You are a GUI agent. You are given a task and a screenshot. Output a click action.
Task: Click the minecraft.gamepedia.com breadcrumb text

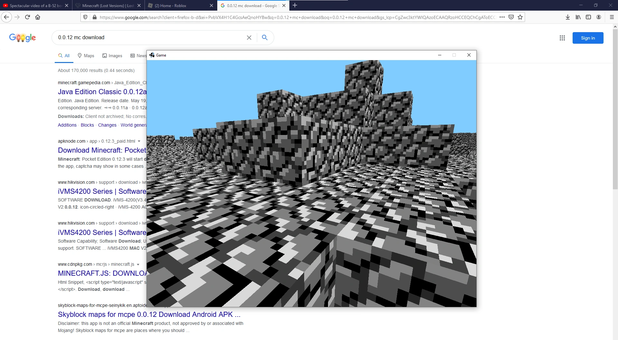84,83
